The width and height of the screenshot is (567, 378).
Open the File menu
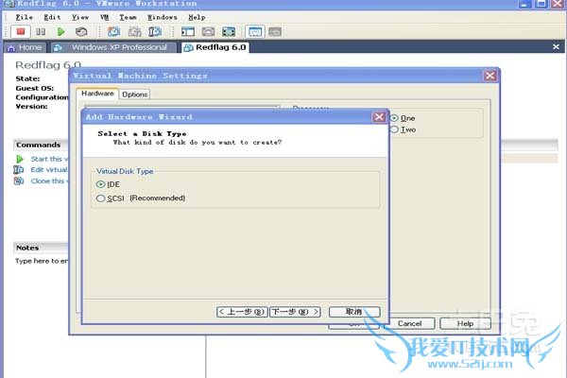pyautogui.click(x=24, y=17)
